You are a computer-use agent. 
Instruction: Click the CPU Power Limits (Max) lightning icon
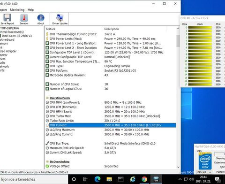(47, 38)
